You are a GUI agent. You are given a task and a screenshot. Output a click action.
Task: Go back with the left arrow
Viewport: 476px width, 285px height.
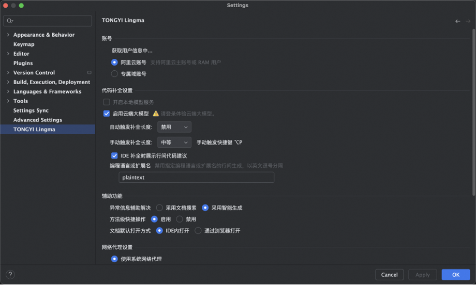[457, 21]
